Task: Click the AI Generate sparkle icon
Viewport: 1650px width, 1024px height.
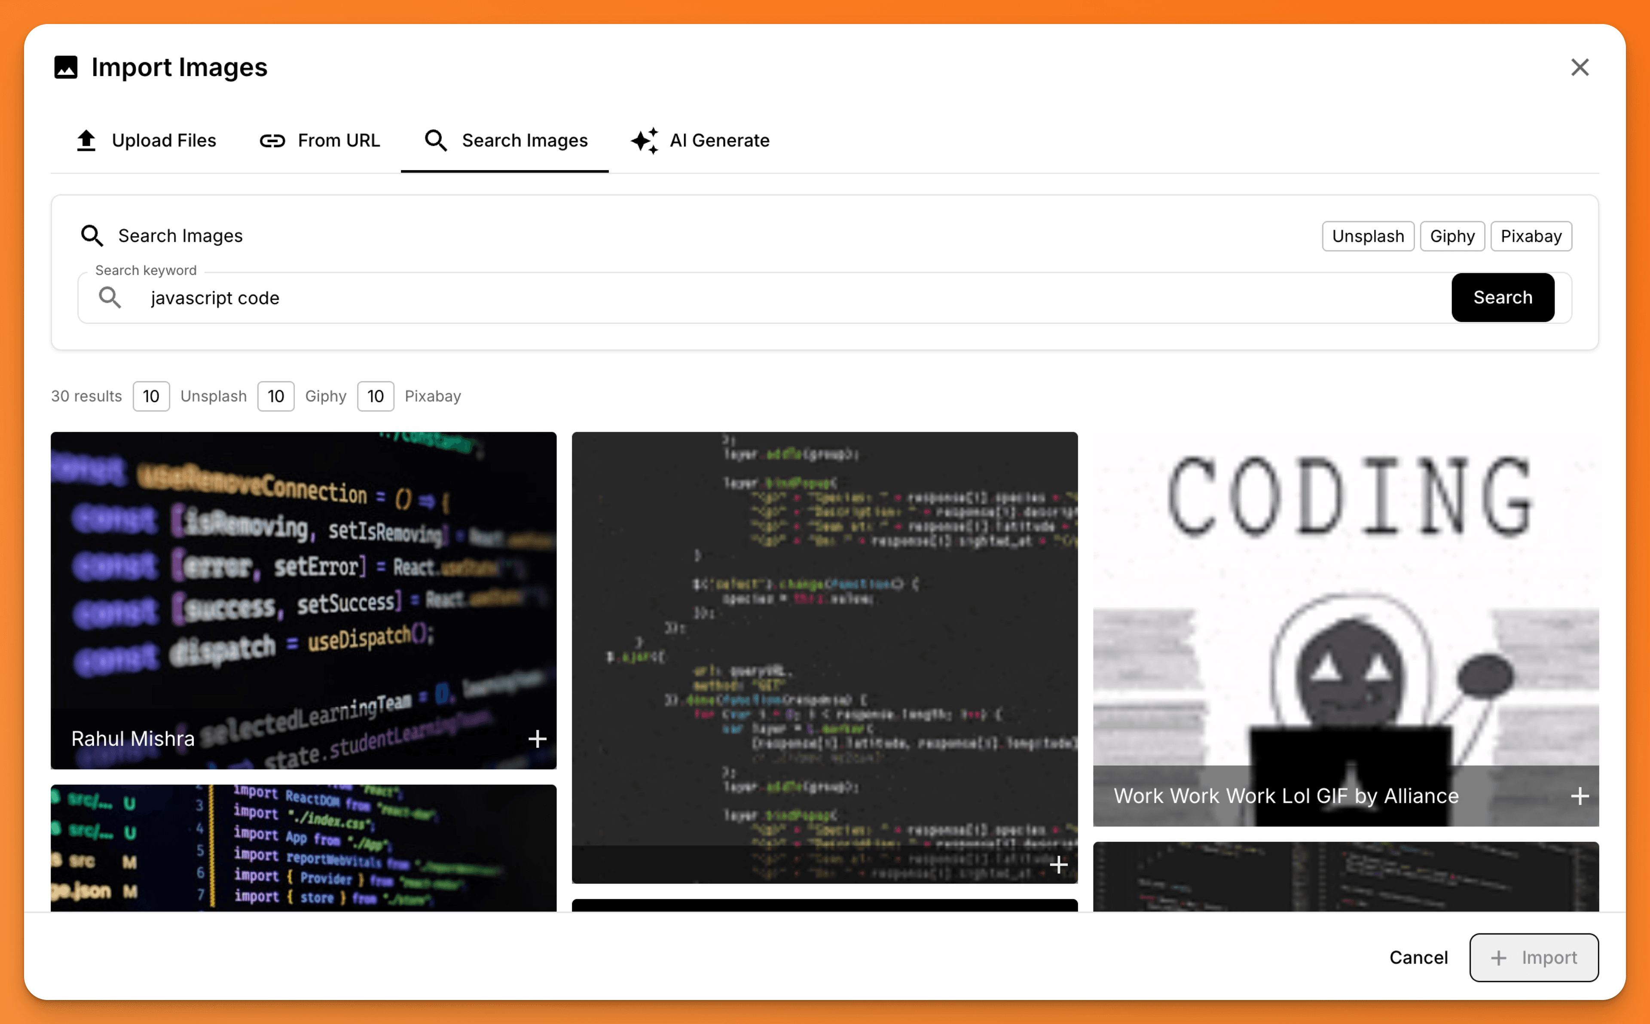Action: 644,140
